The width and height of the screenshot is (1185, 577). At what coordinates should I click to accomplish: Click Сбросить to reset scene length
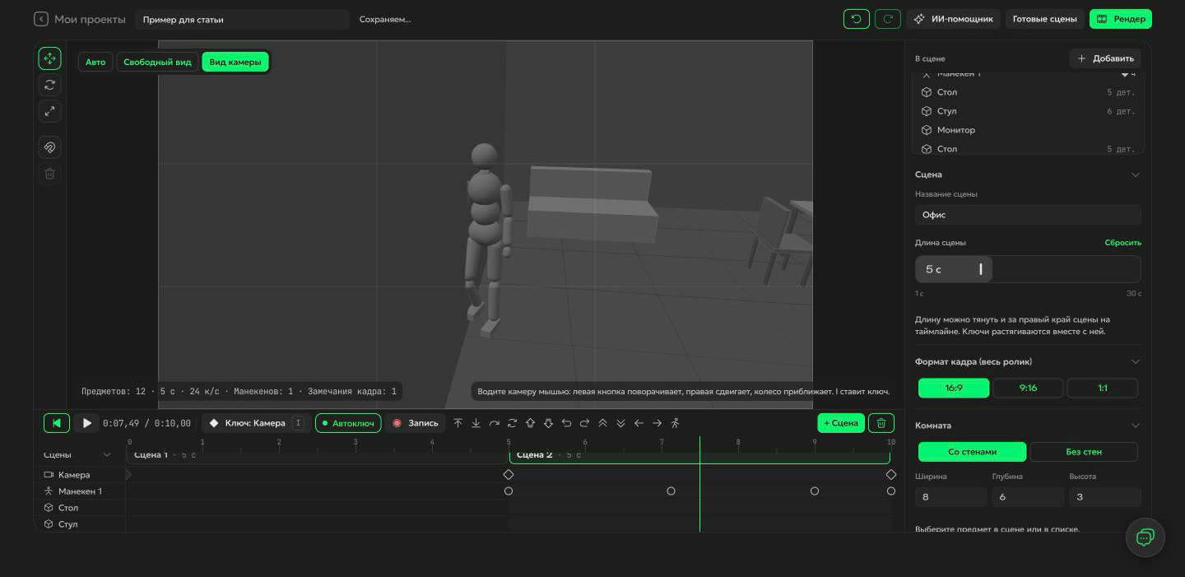[x=1122, y=243]
